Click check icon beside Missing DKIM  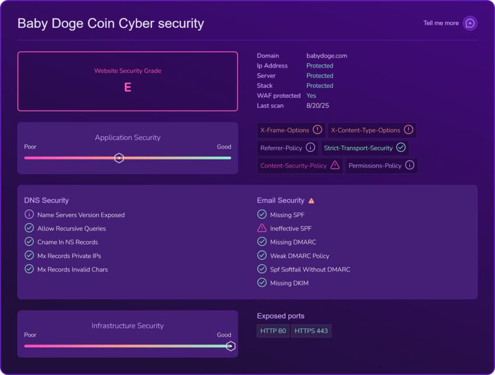(x=261, y=282)
